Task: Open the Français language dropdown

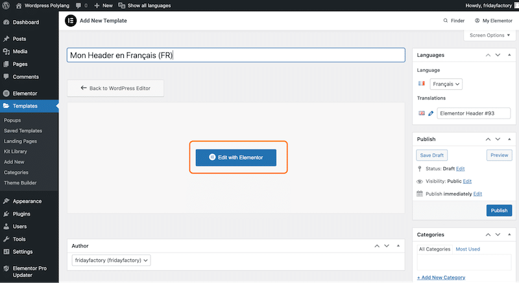Action: (446, 84)
